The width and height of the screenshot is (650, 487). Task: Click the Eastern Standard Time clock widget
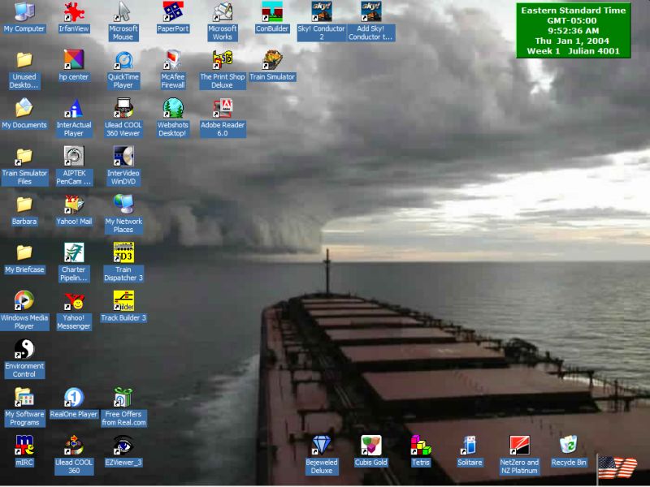coord(574,31)
